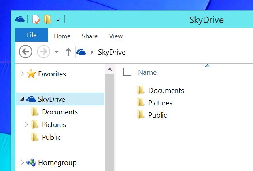Go up one level with Up arrow
Viewport: 253px width, 171px height.
[x=68, y=52]
